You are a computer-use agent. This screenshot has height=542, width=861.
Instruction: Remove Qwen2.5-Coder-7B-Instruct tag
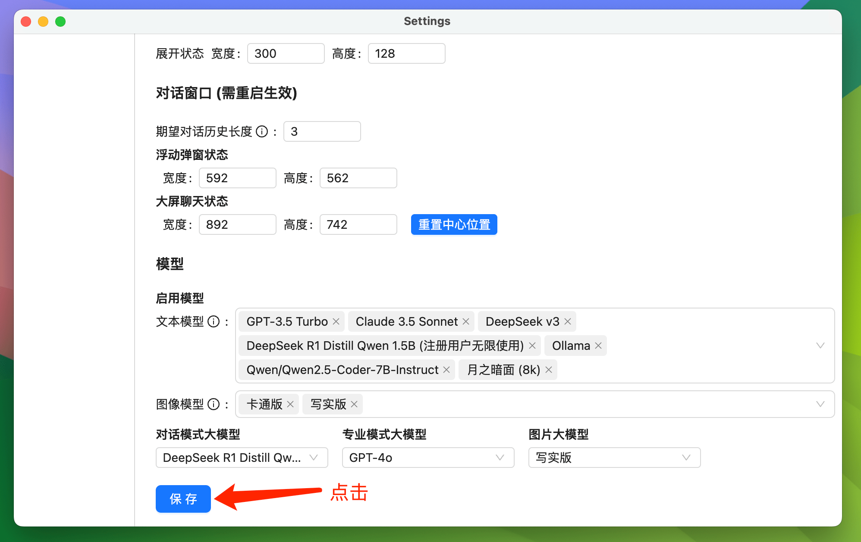pyautogui.click(x=446, y=370)
